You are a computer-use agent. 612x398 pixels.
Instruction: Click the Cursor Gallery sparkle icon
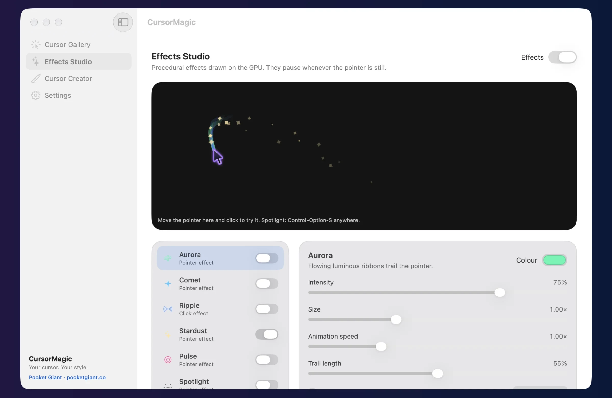(35, 44)
